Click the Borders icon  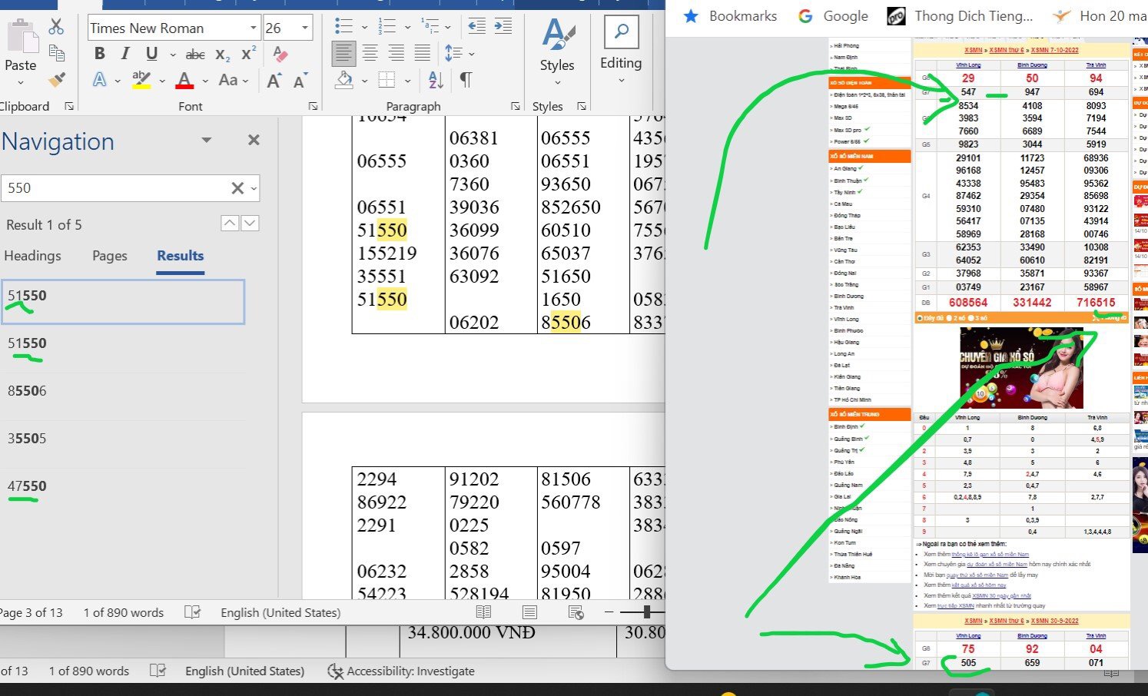387,80
